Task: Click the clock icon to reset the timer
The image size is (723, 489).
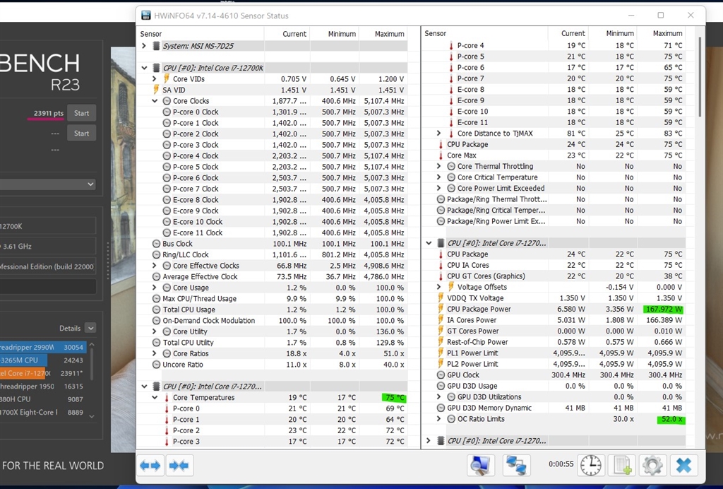Action: coord(591,465)
